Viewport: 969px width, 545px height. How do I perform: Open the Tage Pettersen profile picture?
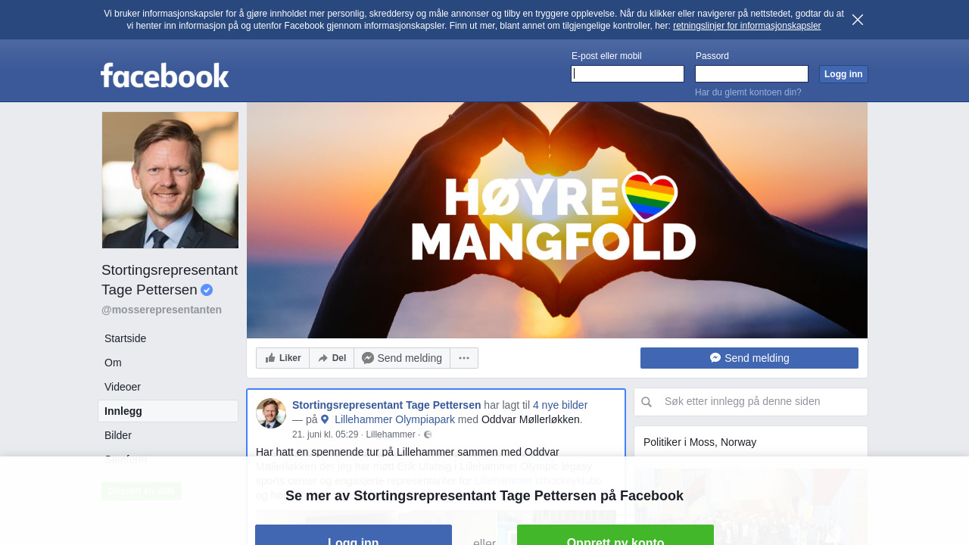click(170, 180)
